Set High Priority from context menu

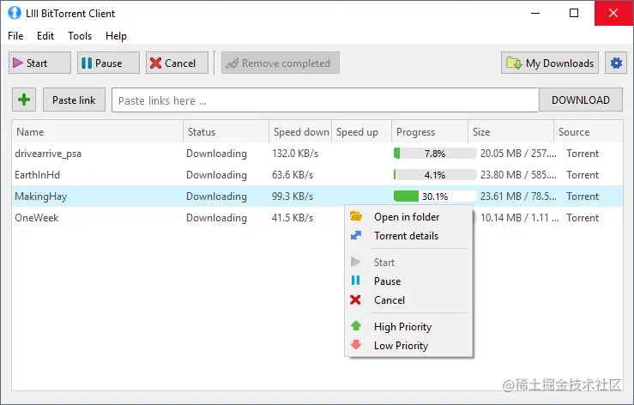(x=408, y=327)
